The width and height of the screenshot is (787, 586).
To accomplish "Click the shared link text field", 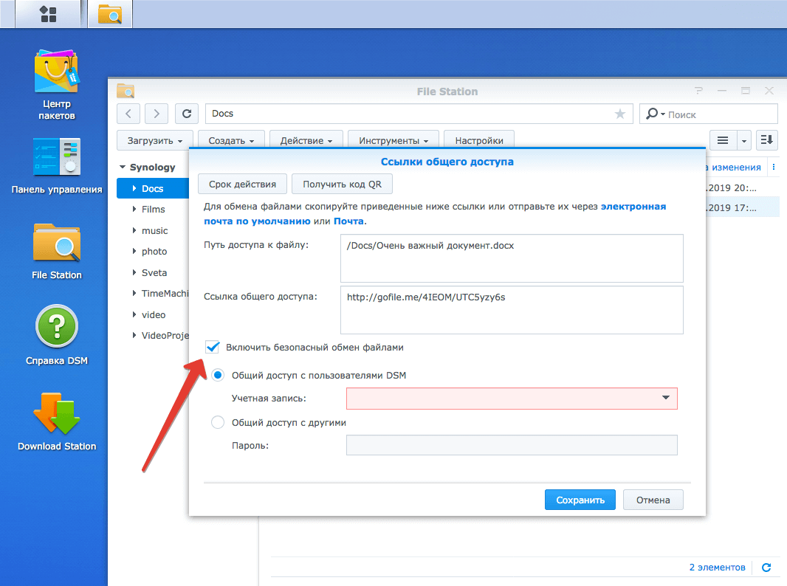I will pyautogui.click(x=511, y=310).
